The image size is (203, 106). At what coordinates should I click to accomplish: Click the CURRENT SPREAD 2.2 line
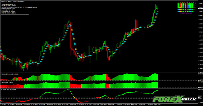click(x=8, y=9)
